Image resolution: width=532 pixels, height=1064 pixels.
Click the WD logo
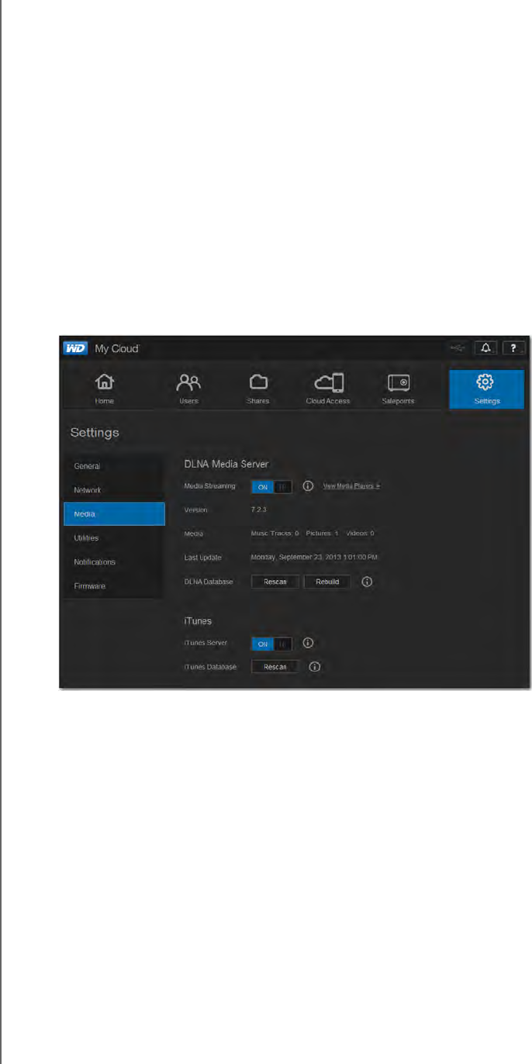tap(76, 348)
